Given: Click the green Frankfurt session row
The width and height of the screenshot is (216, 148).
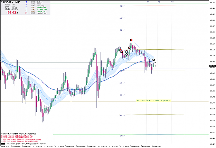Looking at the screenshot, I should (39, 10).
